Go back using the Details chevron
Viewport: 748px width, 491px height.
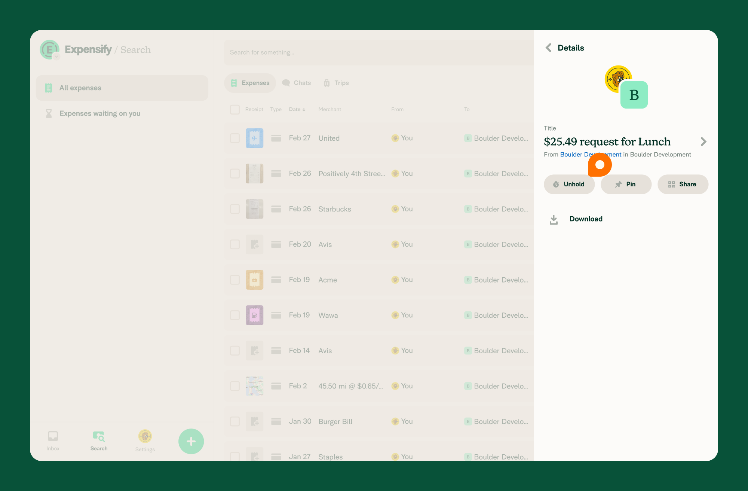(x=548, y=48)
